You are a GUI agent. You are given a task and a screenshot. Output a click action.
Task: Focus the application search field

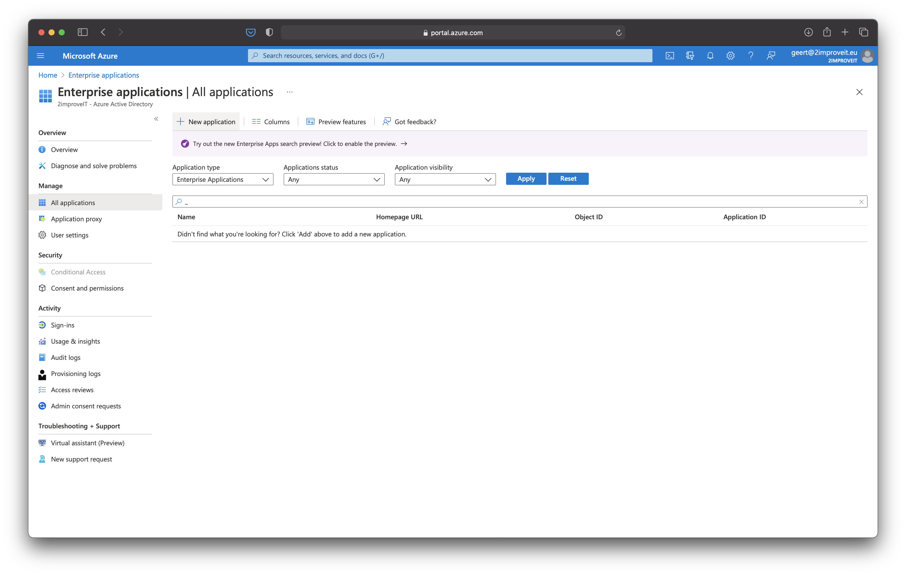(x=519, y=202)
